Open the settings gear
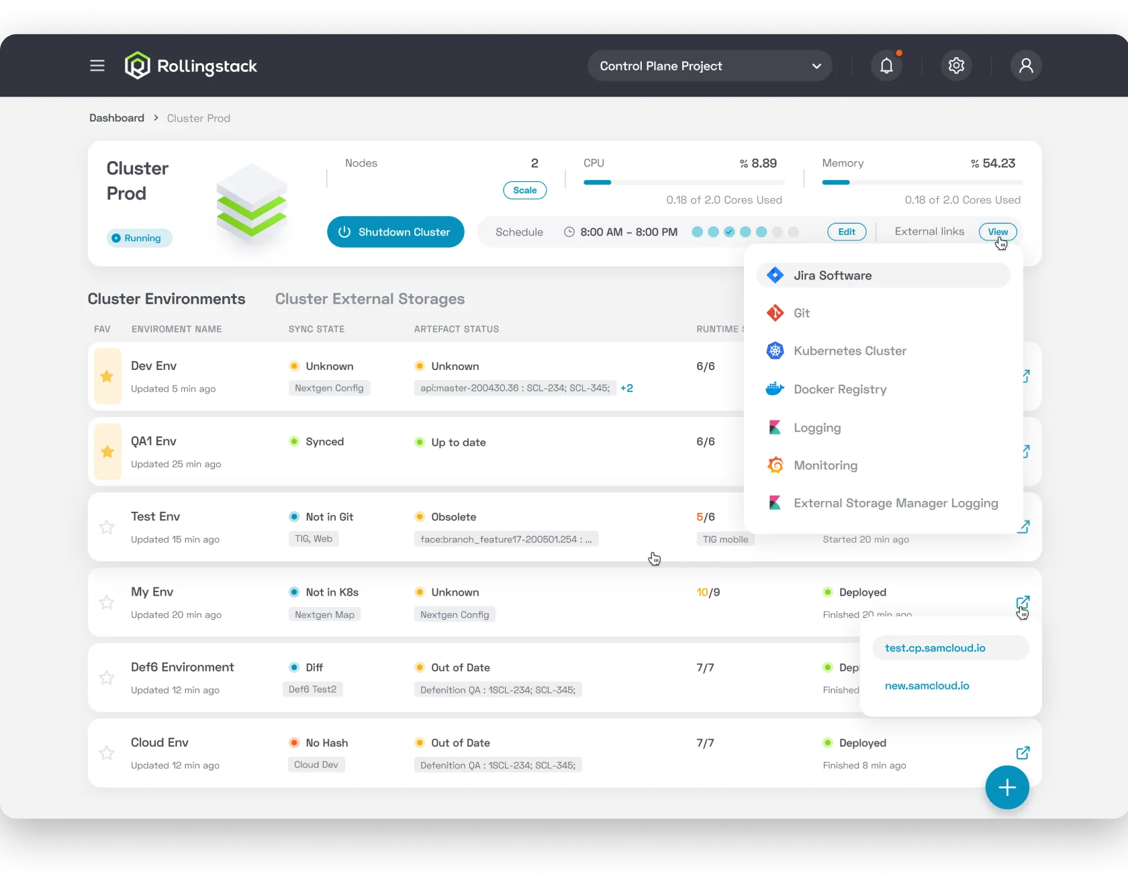Screen dimensions: 1128x883 [x=956, y=66]
